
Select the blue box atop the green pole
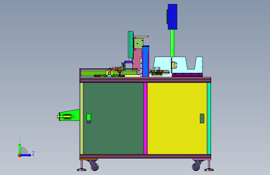173,17
